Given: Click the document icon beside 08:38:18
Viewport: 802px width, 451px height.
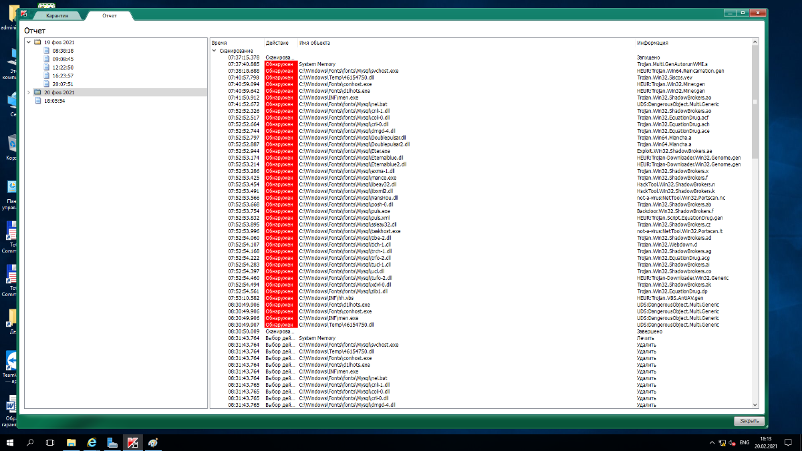Looking at the screenshot, I should 47,51.
